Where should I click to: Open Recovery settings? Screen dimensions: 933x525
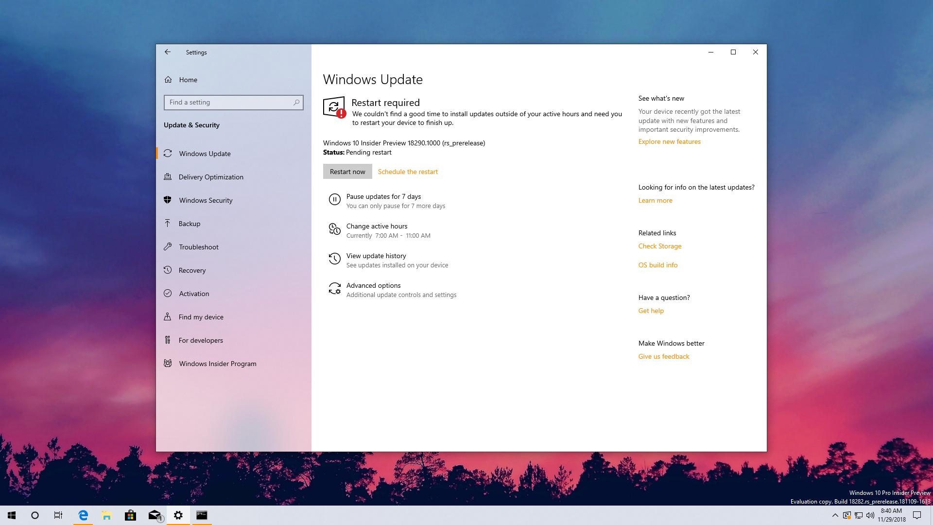[192, 270]
